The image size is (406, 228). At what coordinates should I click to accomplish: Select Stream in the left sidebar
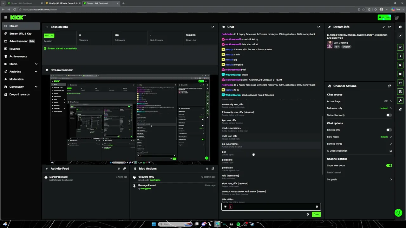[21, 26]
